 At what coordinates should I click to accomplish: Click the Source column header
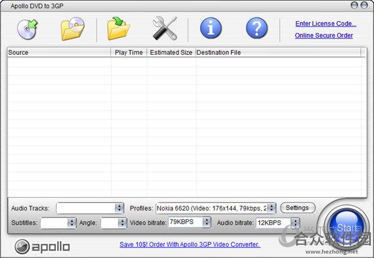[x=59, y=52]
